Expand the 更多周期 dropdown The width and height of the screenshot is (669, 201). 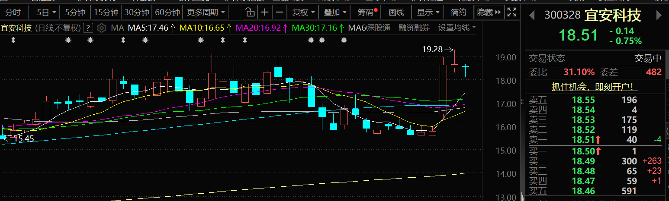(x=206, y=12)
